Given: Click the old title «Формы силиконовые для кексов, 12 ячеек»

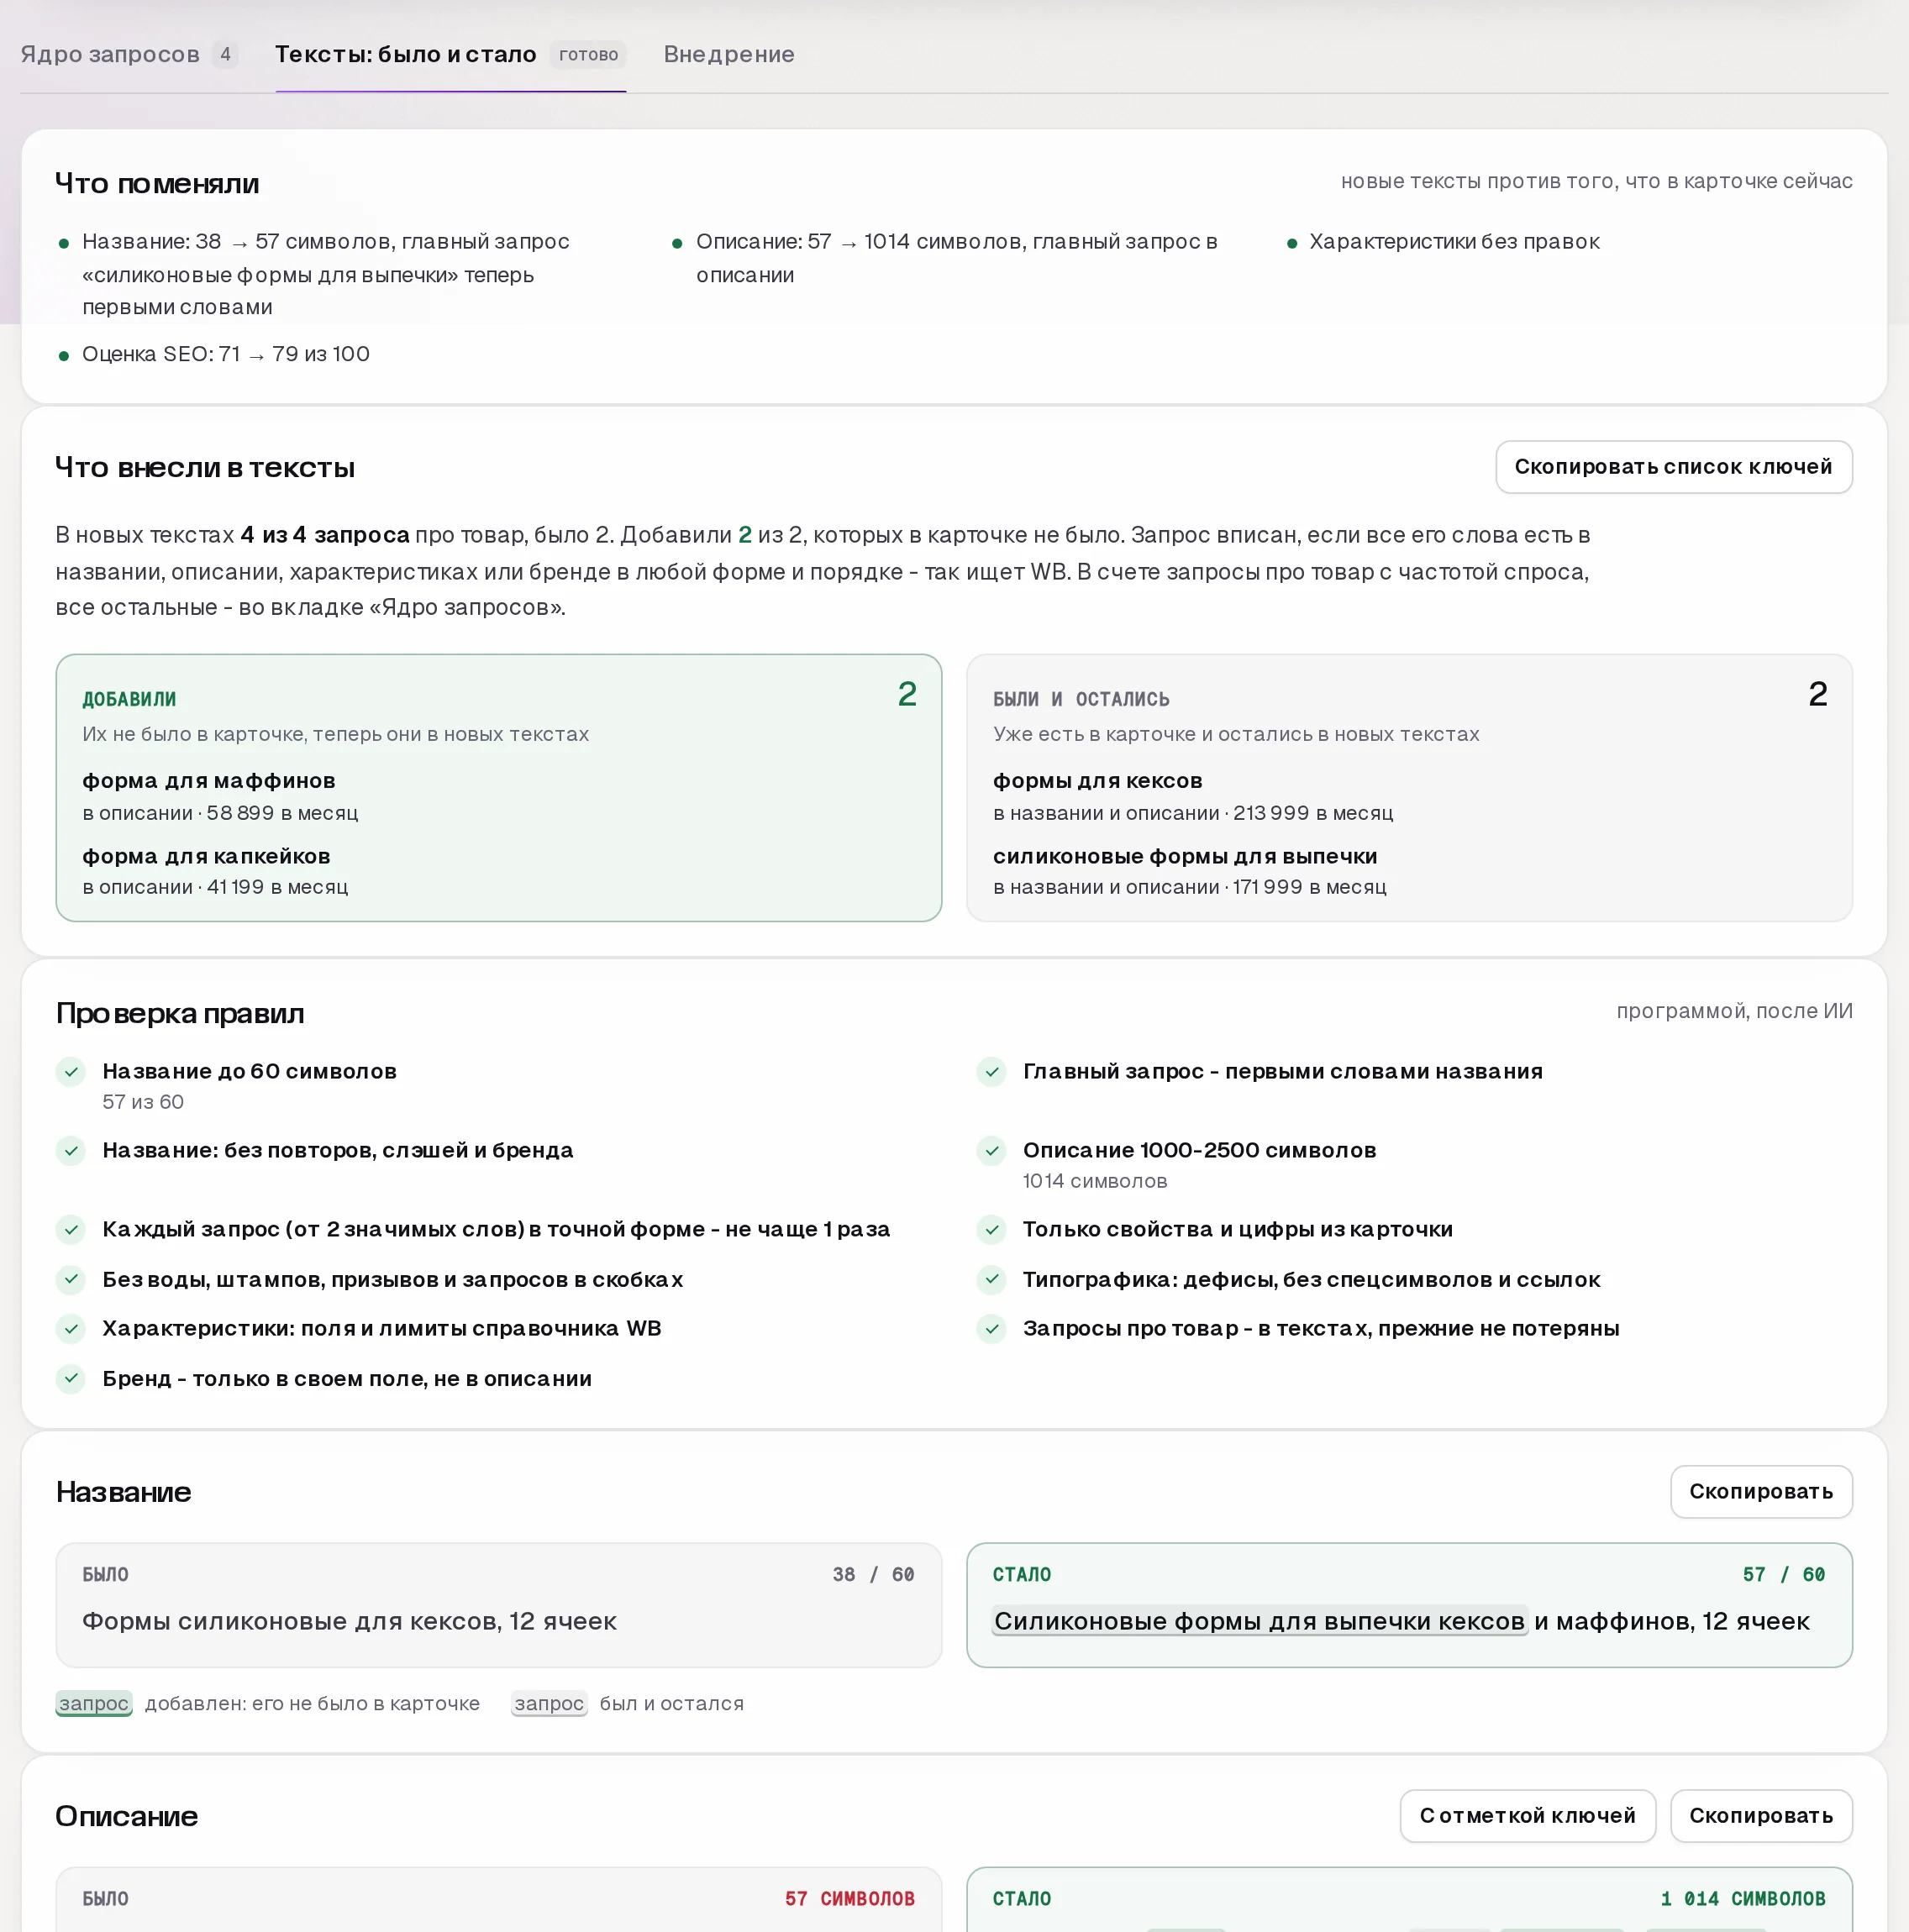Looking at the screenshot, I should pos(350,1621).
